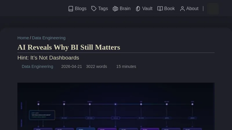Open the Vault navigation text link

tap(147, 9)
